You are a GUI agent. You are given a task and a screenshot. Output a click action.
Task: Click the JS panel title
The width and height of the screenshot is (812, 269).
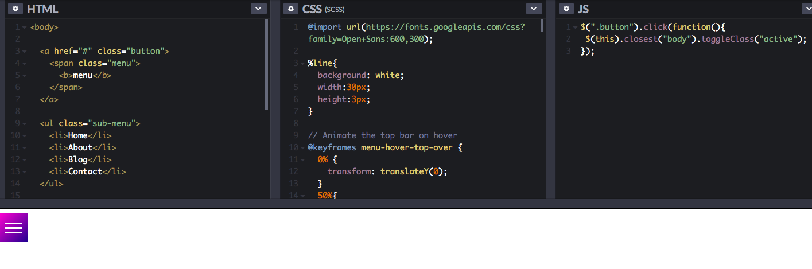583,9
